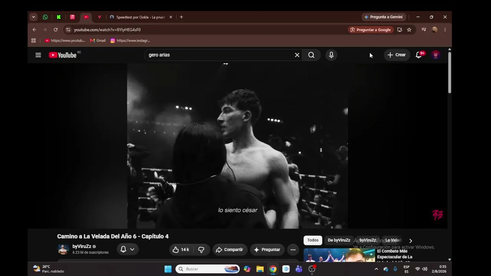Screen dimensions: 491x276
Task: Open the volume tray icon
Action: click(425, 269)
